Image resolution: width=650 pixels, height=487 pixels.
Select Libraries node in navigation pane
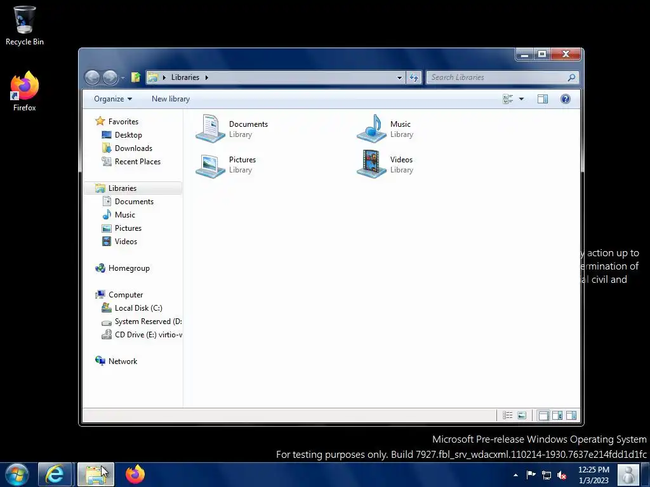click(x=123, y=188)
